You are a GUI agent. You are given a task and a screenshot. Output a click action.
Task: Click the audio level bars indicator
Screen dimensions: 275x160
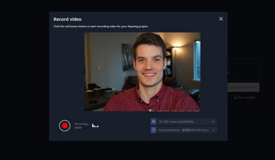pos(95,125)
